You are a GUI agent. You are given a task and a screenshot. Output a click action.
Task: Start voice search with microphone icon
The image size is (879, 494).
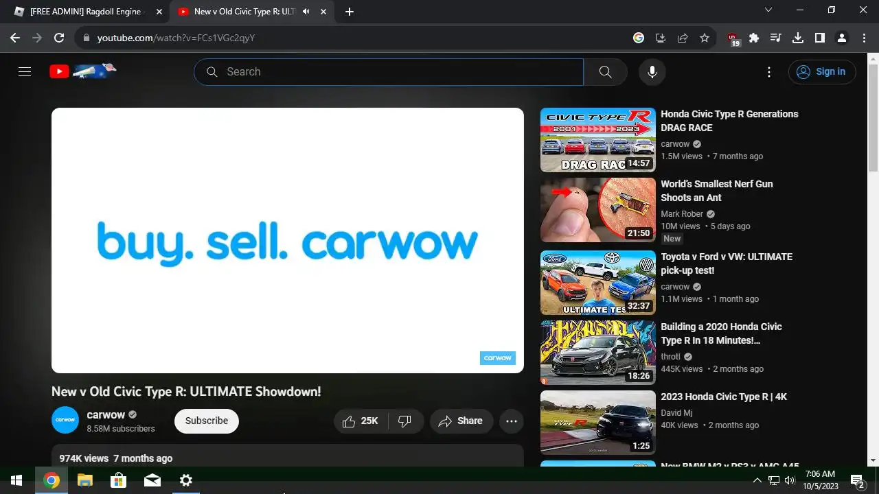(x=652, y=71)
